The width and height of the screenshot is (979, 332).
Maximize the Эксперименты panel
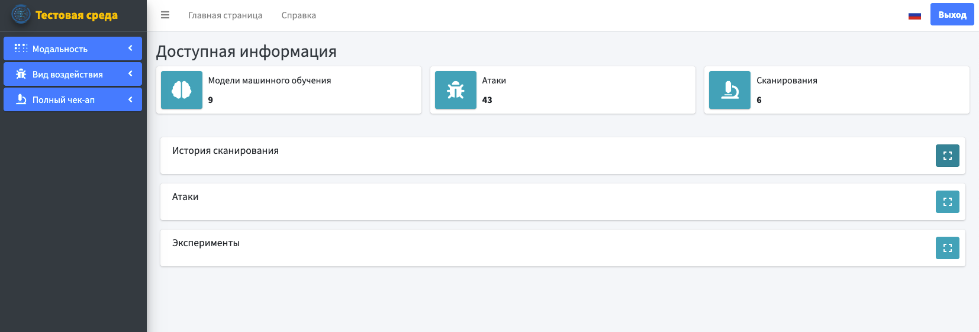coord(947,248)
